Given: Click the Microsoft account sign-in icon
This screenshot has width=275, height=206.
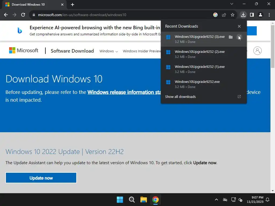Looking at the screenshot, I should (258, 51).
